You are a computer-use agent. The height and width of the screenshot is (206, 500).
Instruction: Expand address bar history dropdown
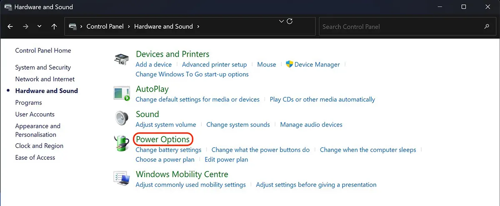click(x=281, y=21)
